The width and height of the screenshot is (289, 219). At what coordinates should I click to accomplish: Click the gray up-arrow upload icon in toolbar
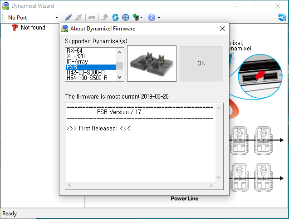point(105,17)
